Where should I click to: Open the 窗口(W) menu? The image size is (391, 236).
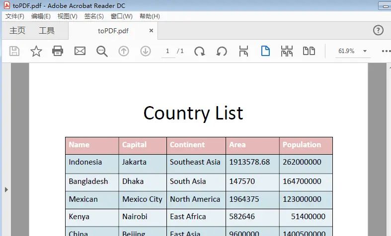[121, 16]
